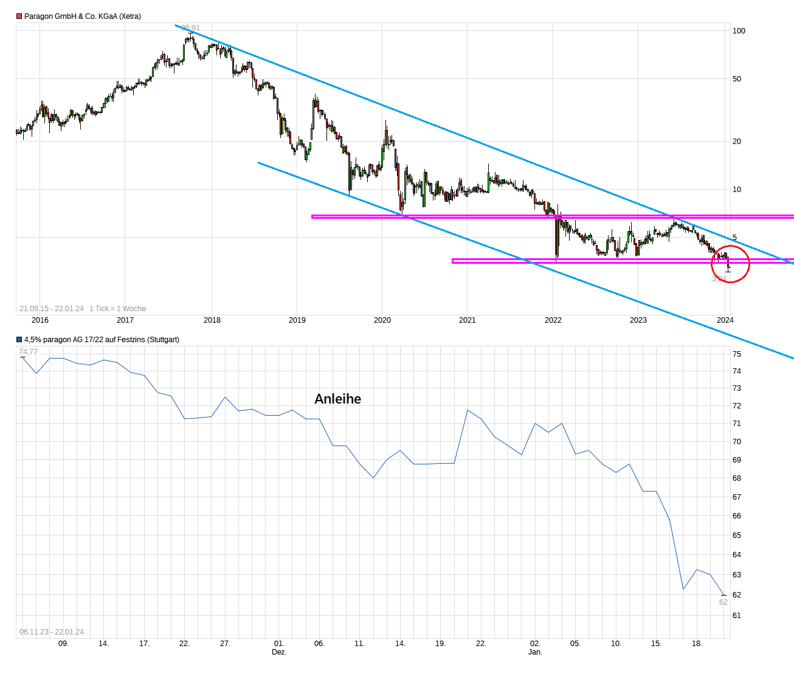794x688 pixels.
Task: Click the blue legend square for the Anleihe chart
Action: click(x=18, y=340)
